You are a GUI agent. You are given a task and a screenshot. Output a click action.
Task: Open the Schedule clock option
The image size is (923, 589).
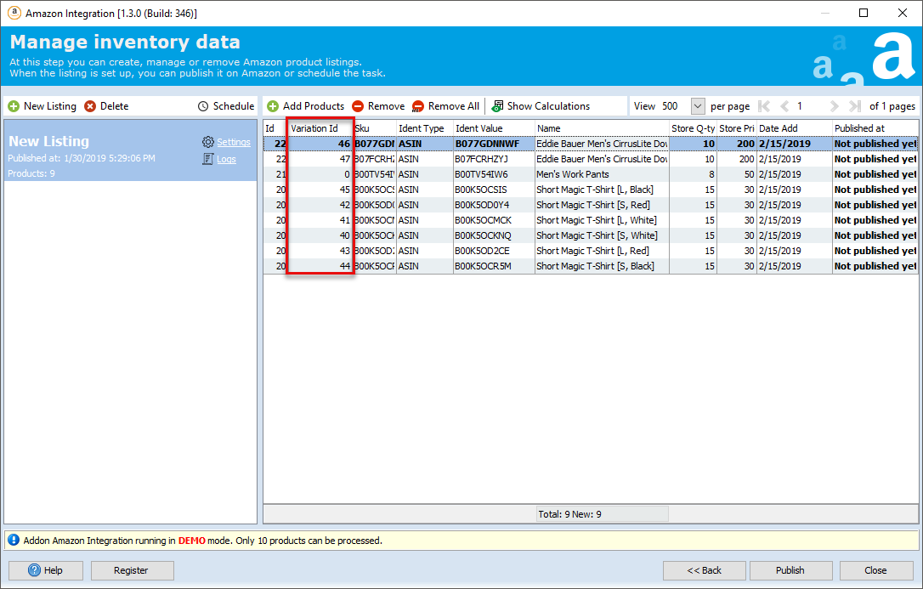[x=226, y=106]
